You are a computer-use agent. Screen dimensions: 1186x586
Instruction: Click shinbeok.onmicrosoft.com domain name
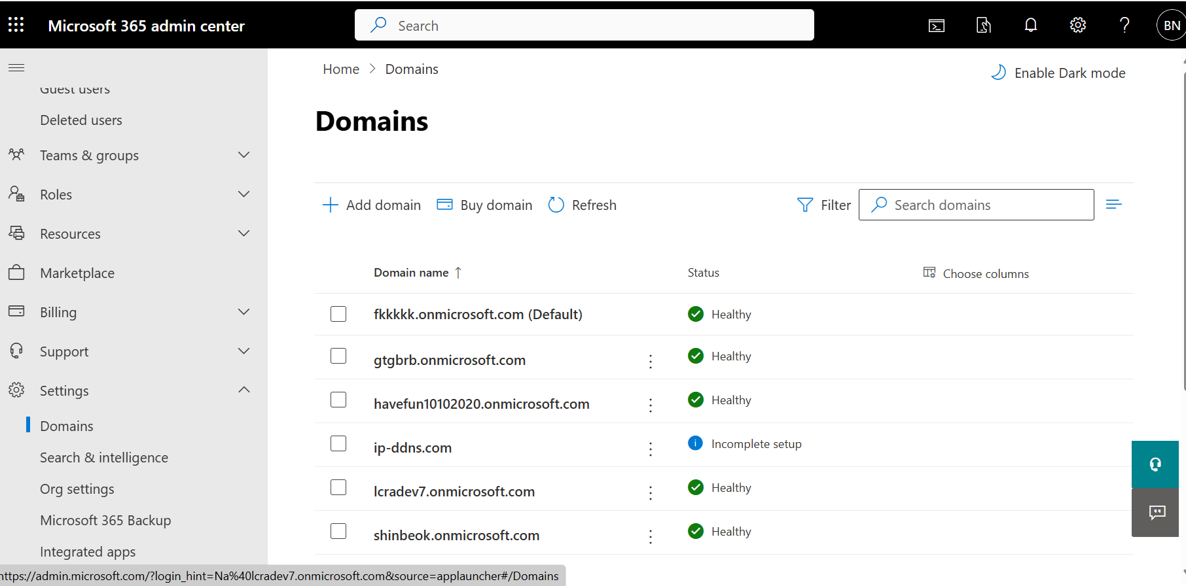pyautogui.click(x=456, y=536)
